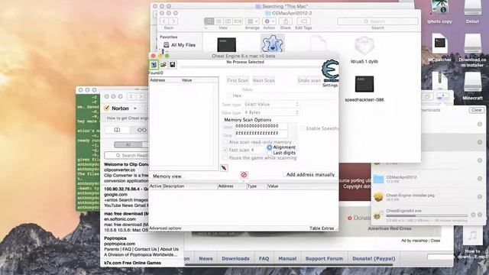Open Value type 4 Bytes dropdown
The height and width of the screenshot is (275, 489).
point(270,112)
